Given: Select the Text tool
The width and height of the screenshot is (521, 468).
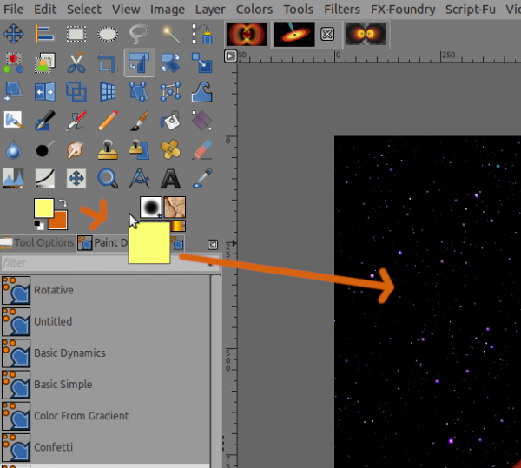Looking at the screenshot, I should 170,179.
